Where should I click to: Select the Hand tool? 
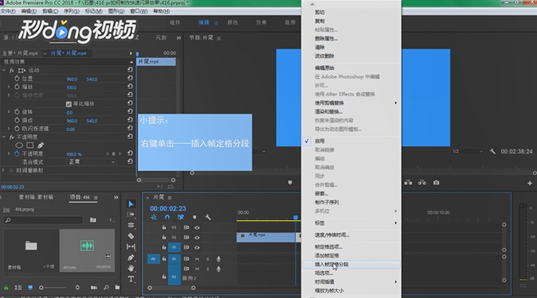(131, 268)
